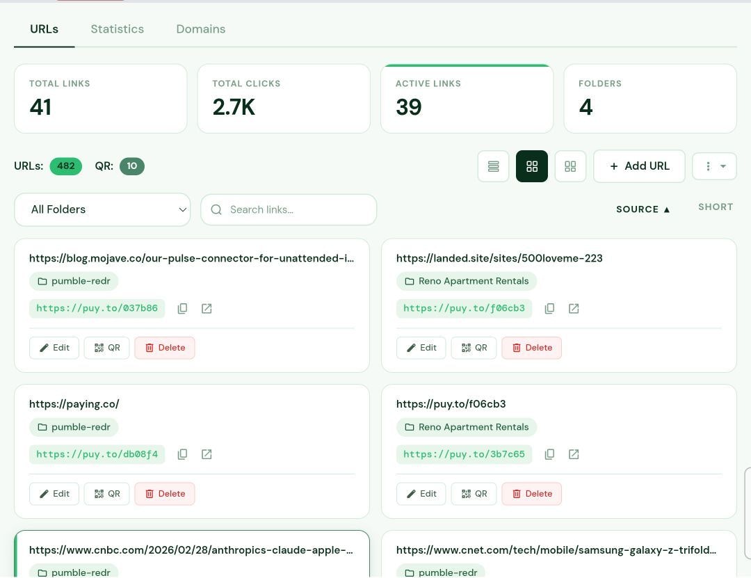Screen dimensions: 751x578
Task: Switch to the Domains tab
Action: [201, 29]
